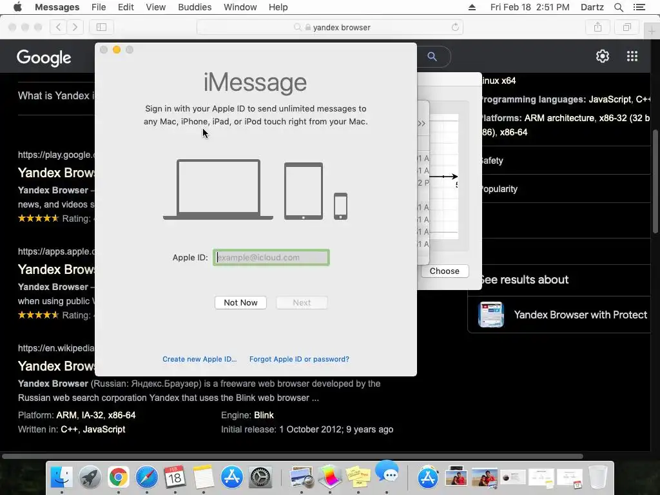Launch Launchpad rocket icon in Dock

90,478
